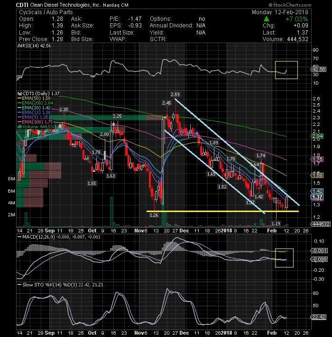
Task: Click the CDTI ticker symbol in the title
Action: tap(22, 5)
